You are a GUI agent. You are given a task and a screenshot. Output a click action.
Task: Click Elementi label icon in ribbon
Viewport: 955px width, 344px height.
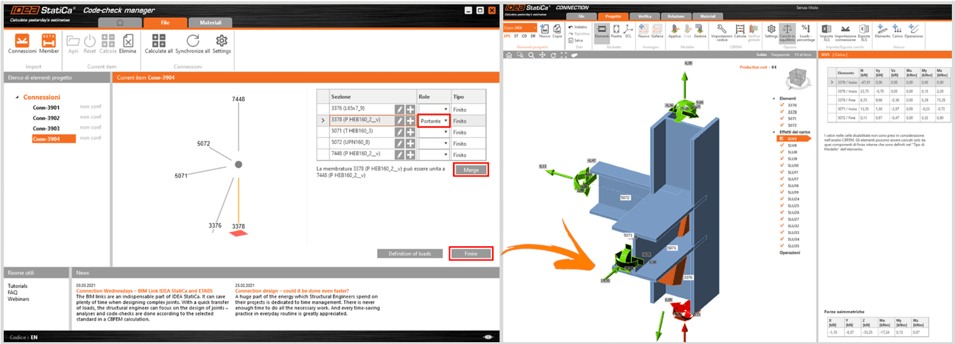(x=601, y=29)
